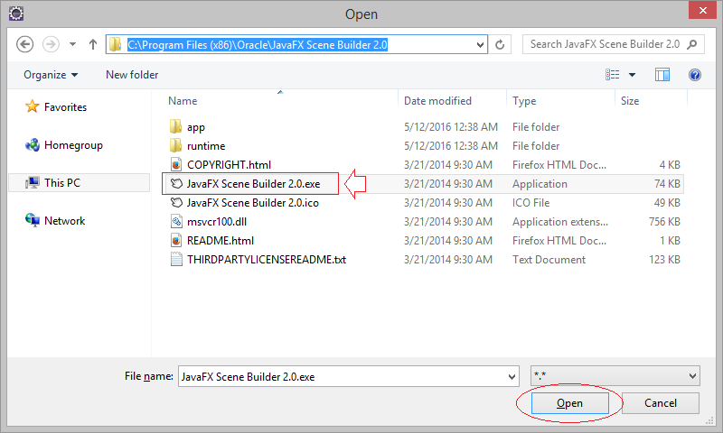Open the *.* file type filter dropdown
The width and height of the screenshot is (723, 433).
coord(615,375)
